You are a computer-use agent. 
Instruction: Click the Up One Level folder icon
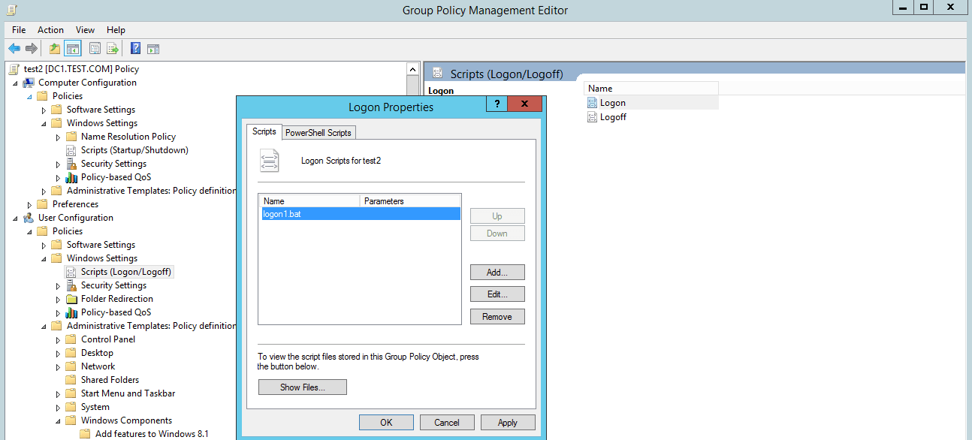tap(54, 49)
